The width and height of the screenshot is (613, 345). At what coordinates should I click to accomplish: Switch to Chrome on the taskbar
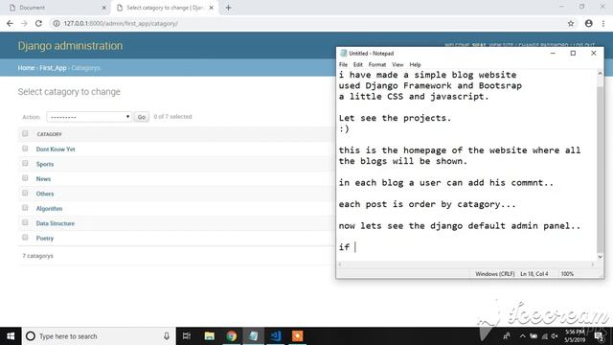pyautogui.click(x=231, y=336)
